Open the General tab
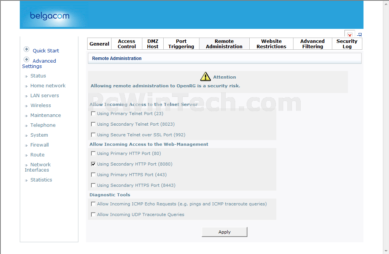This screenshot has height=254, width=389. point(99,44)
